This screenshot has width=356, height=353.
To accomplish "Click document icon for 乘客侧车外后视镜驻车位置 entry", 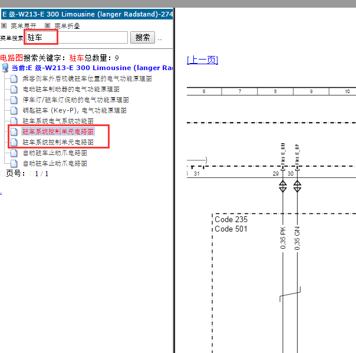I will click(x=14, y=79).
